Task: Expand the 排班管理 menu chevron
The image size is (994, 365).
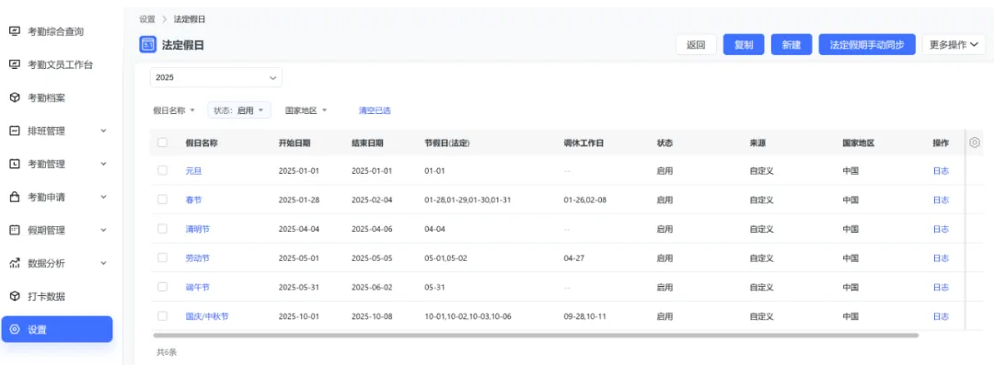Action: coord(104,131)
